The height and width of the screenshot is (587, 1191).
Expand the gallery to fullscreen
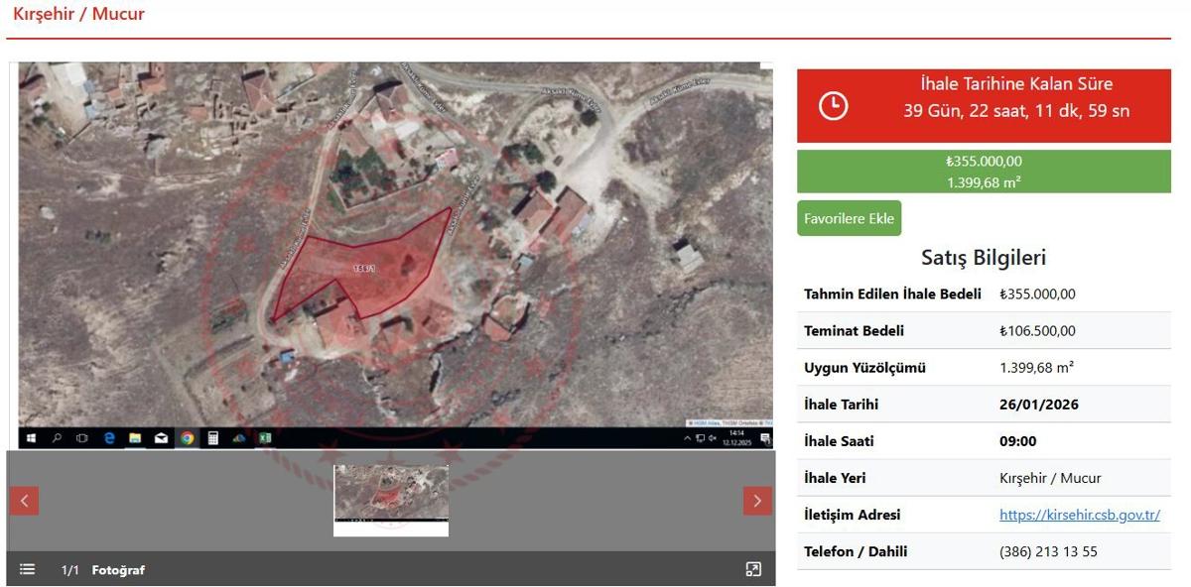[x=753, y=569]
